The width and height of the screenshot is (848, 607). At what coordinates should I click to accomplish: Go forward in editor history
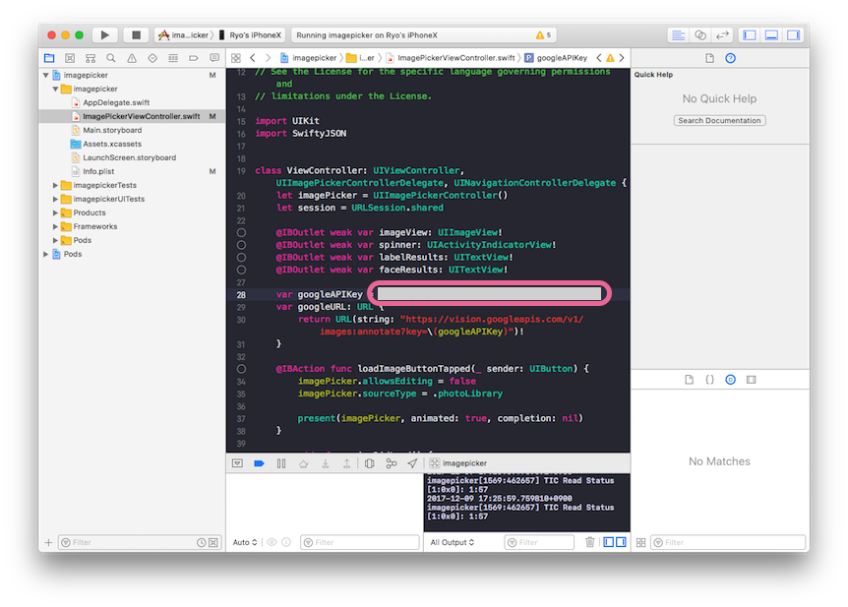tap(268, 58)
